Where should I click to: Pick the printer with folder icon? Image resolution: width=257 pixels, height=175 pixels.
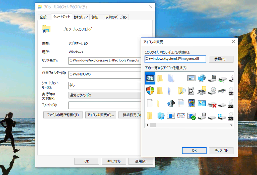[202, 90]
